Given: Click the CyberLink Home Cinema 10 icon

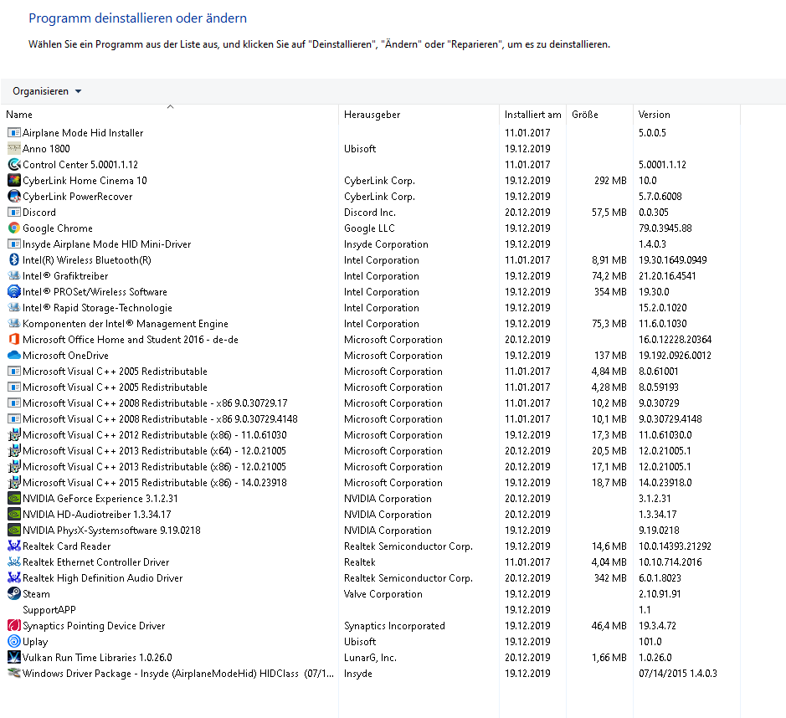Looking at the screenshot, I should point(14,181).
